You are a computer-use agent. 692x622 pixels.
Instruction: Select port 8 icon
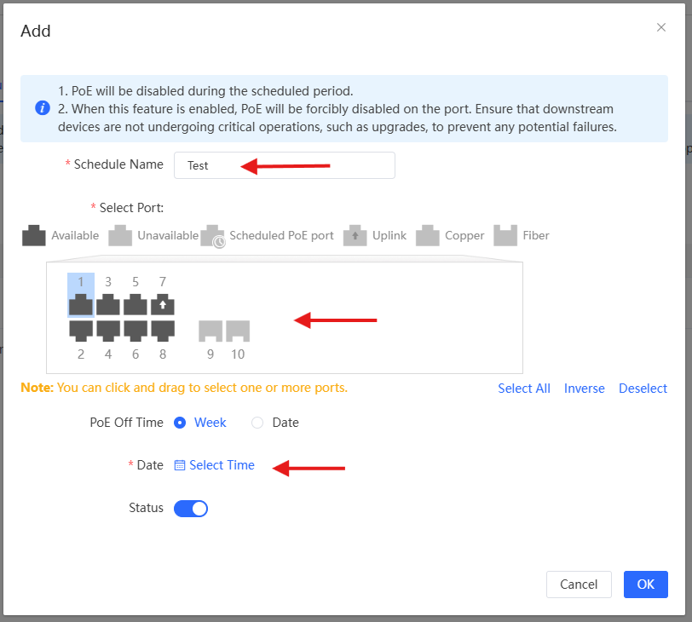163,329
